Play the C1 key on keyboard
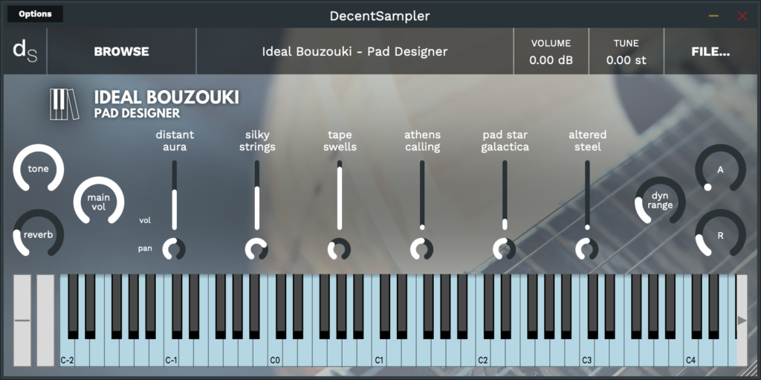The image size is (761, 380). [x=379, y=354]
